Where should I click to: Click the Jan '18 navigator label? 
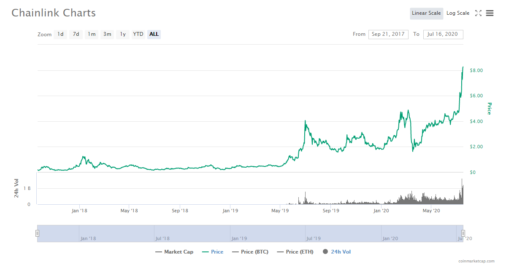(x=88, y=239)
